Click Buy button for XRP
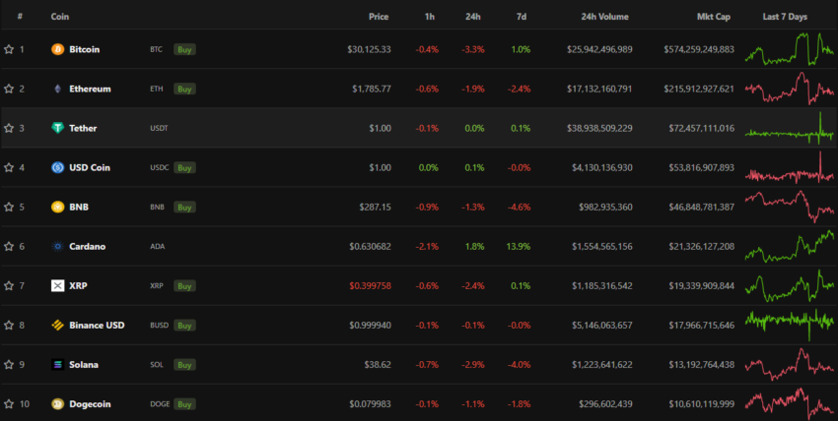Viewport: 838px width, 421px height. [184, 286]
